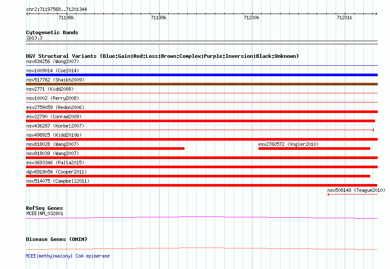Click the nsv514075 (Campbell2011) label
The width and height of the screenshot is (390, 269).
click(x=57, y=181)
